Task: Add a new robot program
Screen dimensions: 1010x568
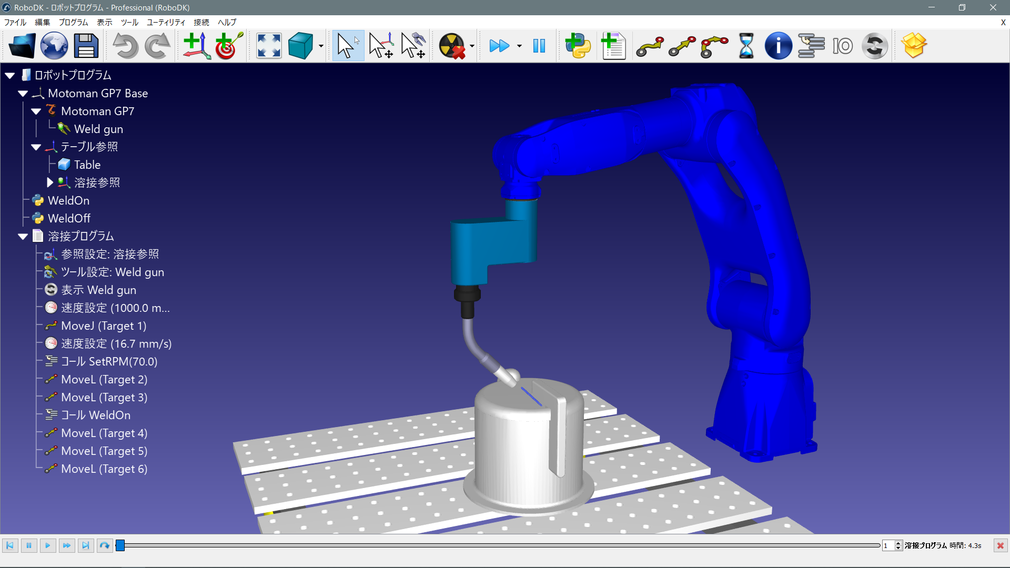Action: 613,46
